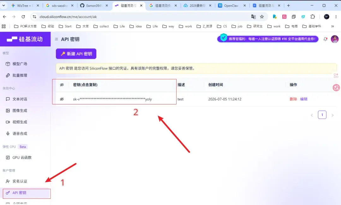
Task: Open the job bookmark folder
Action: (x=237, y=26)
